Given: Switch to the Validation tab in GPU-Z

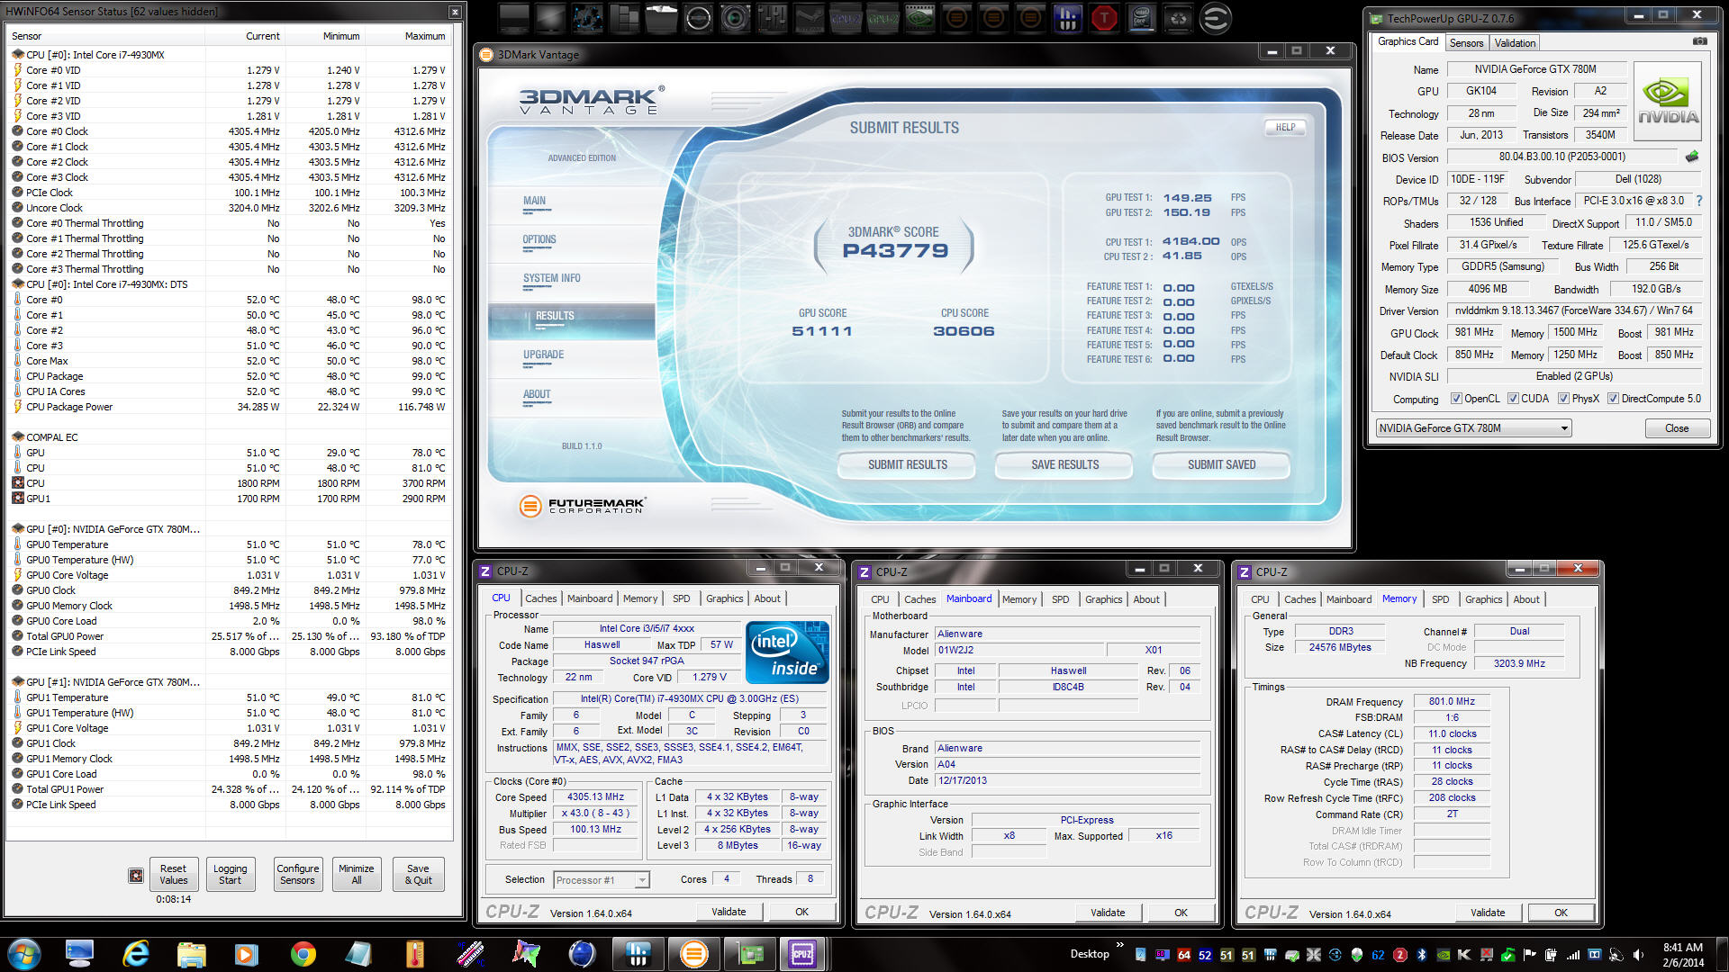Looking at the screenshot, I should (x=1515, y=42).
